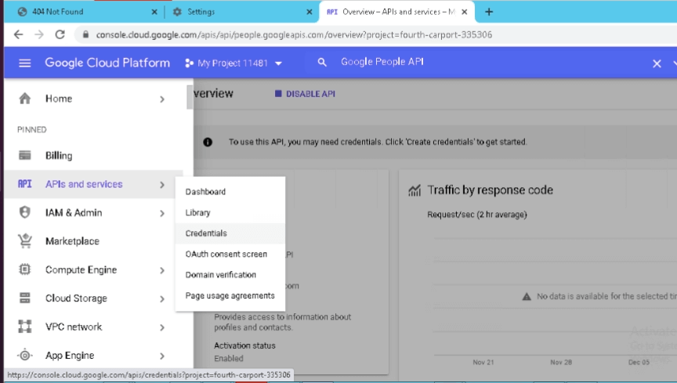Close the 404 Not Found tab

(154, 12)
